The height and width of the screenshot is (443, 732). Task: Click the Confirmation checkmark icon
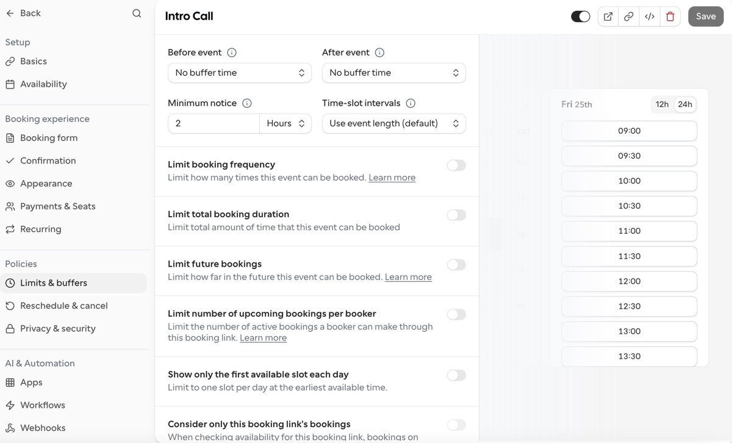coord(10,160)
